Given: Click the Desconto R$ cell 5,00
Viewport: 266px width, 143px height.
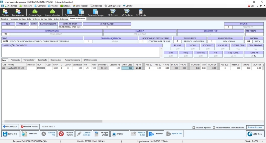Looking at the screenshot, I should click(x=115, y=68).
